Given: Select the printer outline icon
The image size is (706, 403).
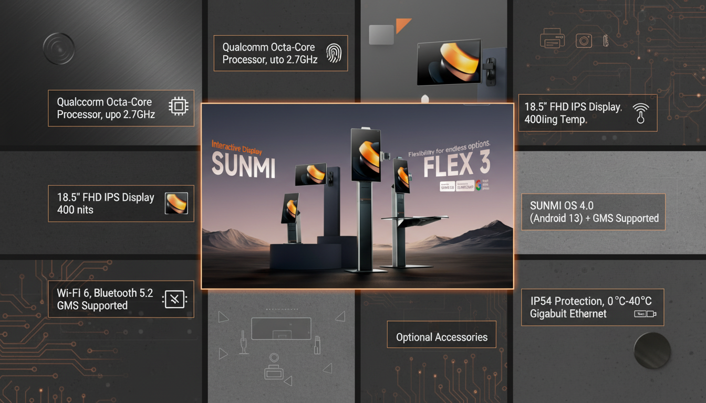Looking at the screenshot, I should click(x=552, y=40).
